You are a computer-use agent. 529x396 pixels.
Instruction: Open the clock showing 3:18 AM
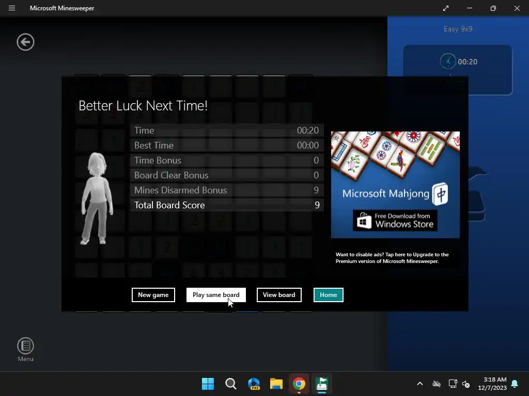tap(492, 384)
